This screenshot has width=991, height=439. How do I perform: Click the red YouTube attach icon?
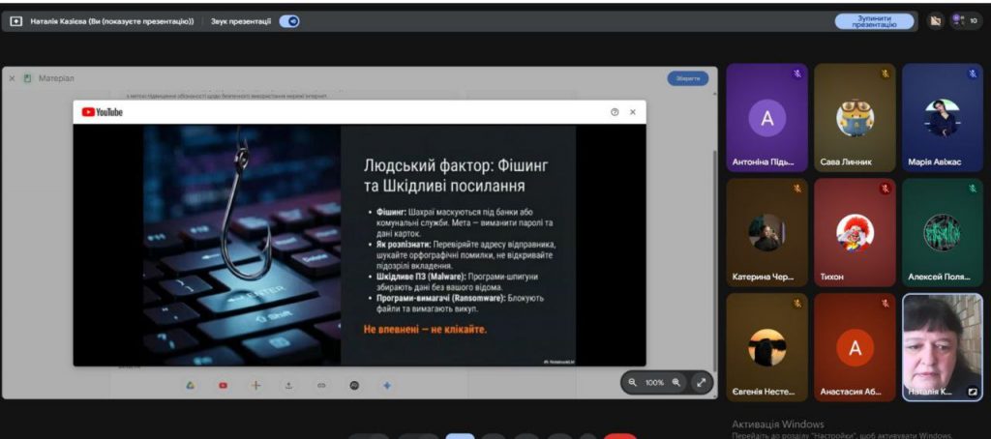point(223,385)
